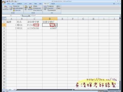Image resolution: width=123 pixels, height=92 pixels.
Task: Select column E header
Action: coord(63,19)
